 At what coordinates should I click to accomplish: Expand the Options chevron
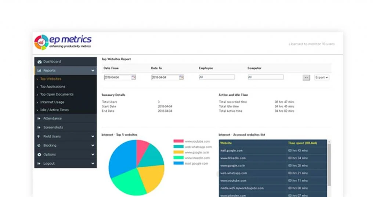[93, 154]
